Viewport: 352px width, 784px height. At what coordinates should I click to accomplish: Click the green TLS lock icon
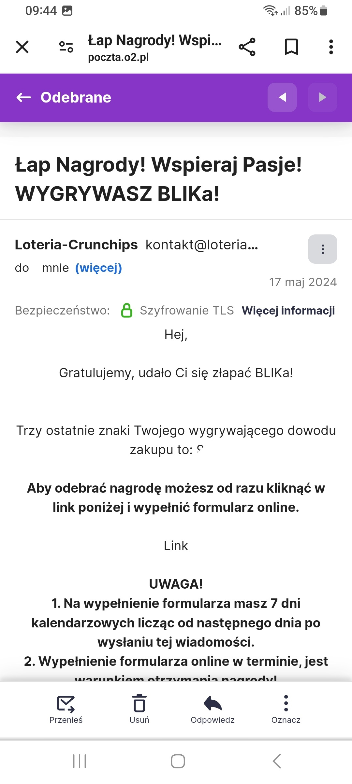pyautogui.click(x=126, y=310)
